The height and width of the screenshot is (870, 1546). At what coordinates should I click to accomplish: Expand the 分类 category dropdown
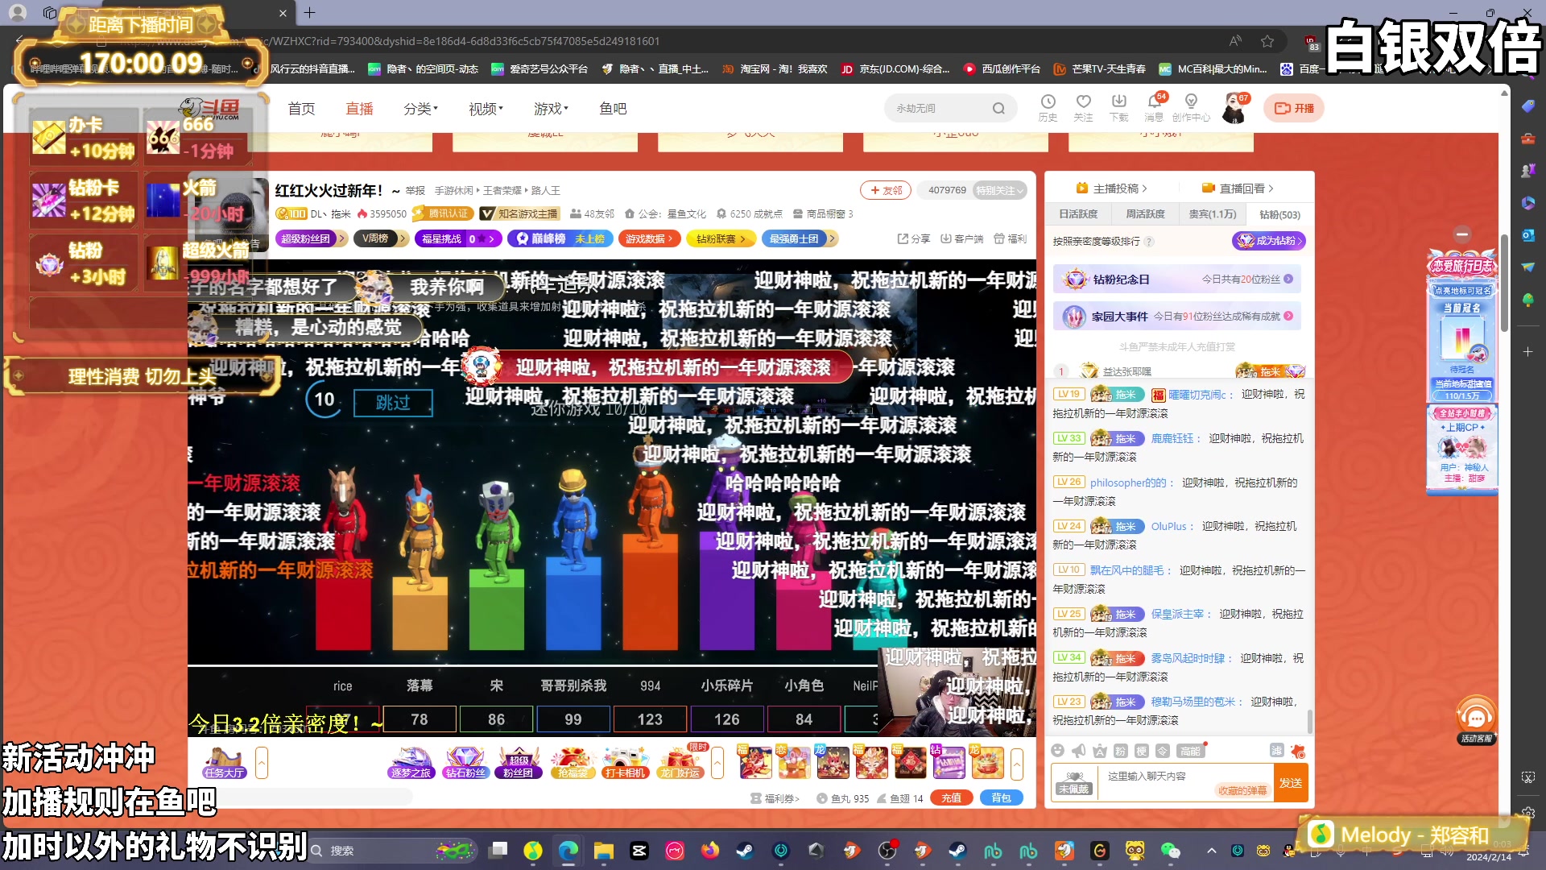click(420, 109)
